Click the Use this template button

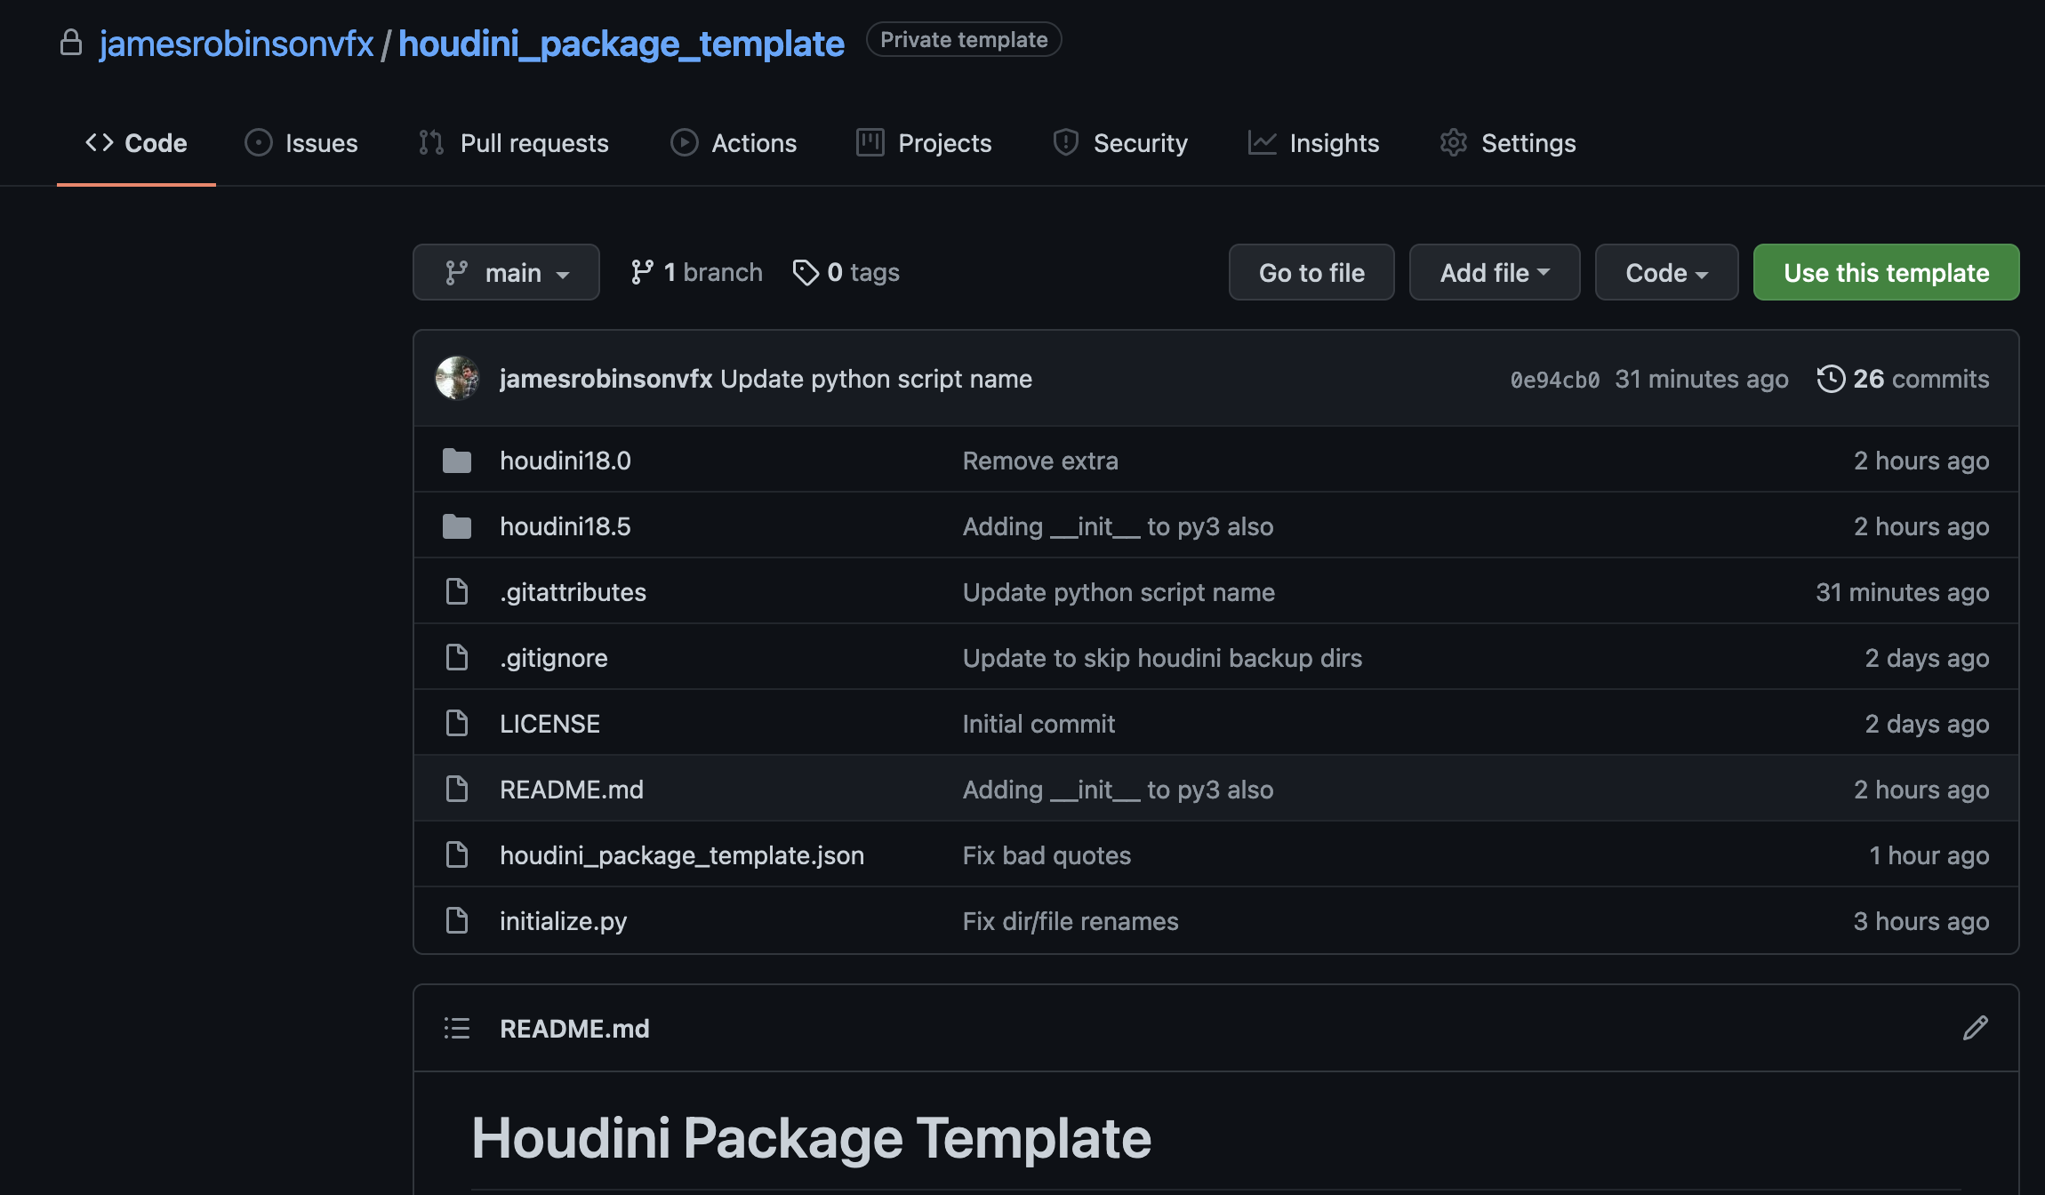[1886, 272]
